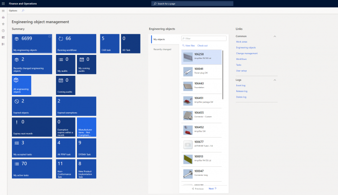Click the Search for a page box
338x195 pixels.
click(x=192, y=3)
